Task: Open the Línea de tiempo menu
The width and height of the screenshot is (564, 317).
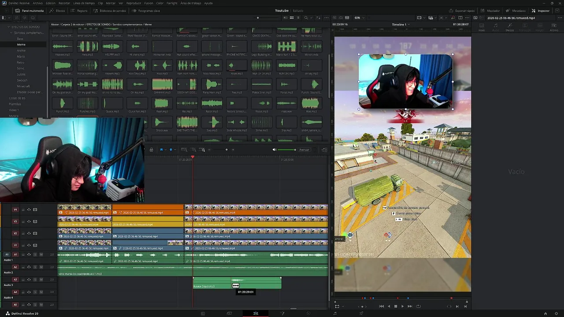Action: [x=84, y=3]
